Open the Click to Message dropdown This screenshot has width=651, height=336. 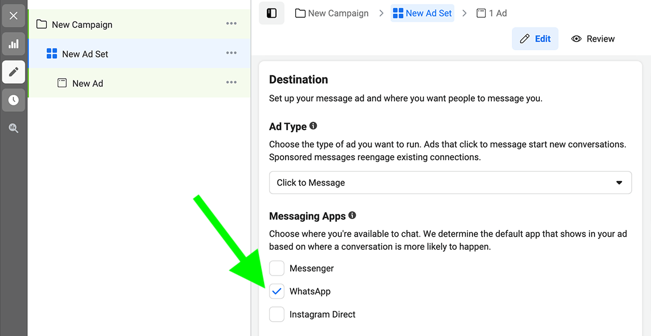(x=450, y=183)
